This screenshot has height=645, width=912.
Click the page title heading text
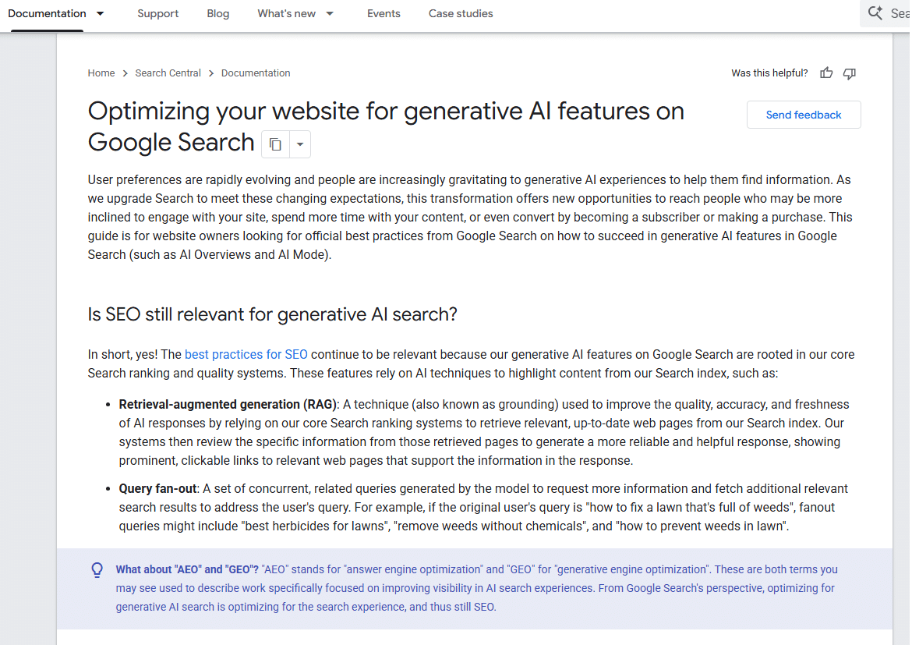pos(386,126)
